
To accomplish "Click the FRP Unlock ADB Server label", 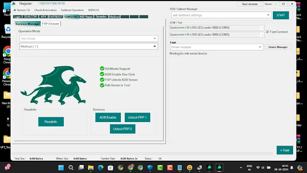I will [x=121, y=80].
